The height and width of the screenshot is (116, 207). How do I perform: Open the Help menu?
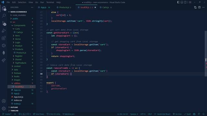click(58, 2)
